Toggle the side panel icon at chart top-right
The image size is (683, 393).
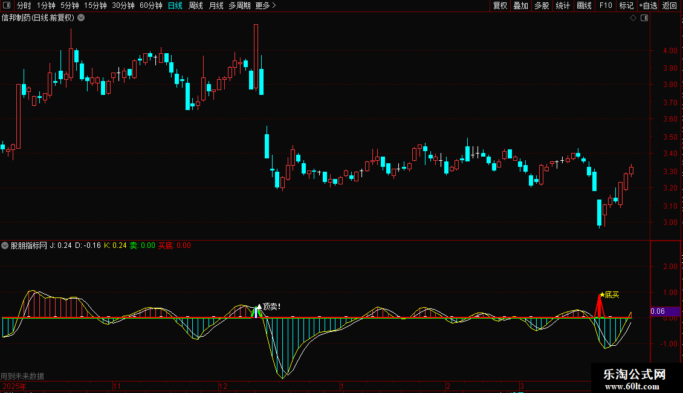click(644, 18)
